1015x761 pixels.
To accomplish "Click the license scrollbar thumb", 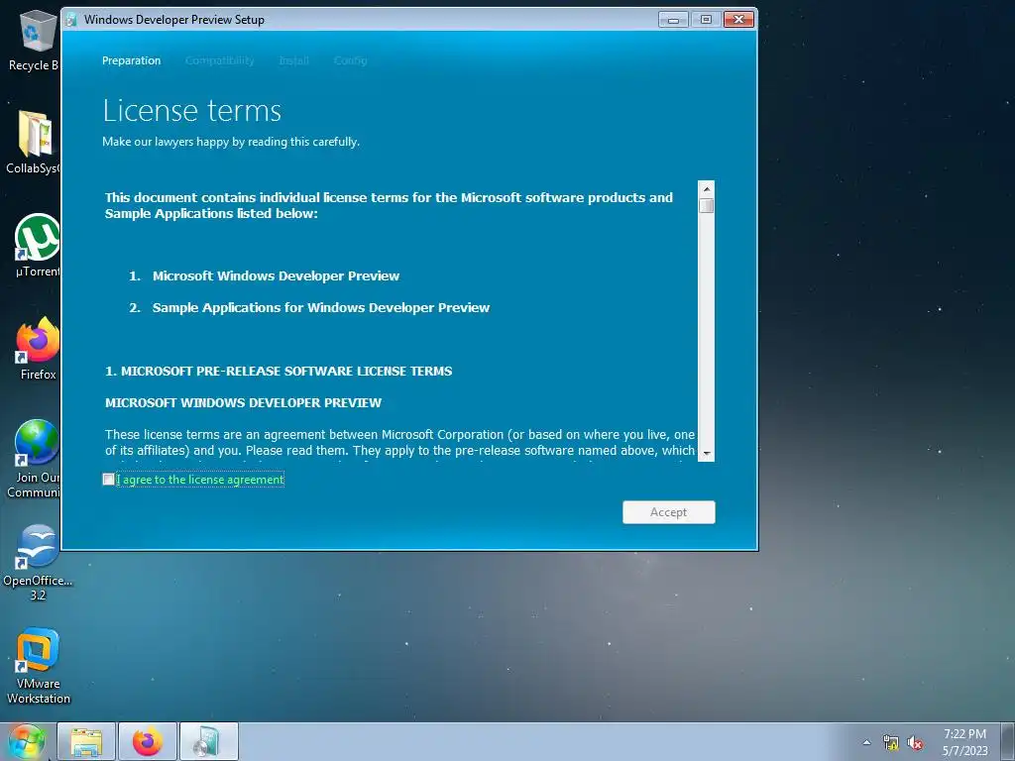I will (x=706, y=206).
